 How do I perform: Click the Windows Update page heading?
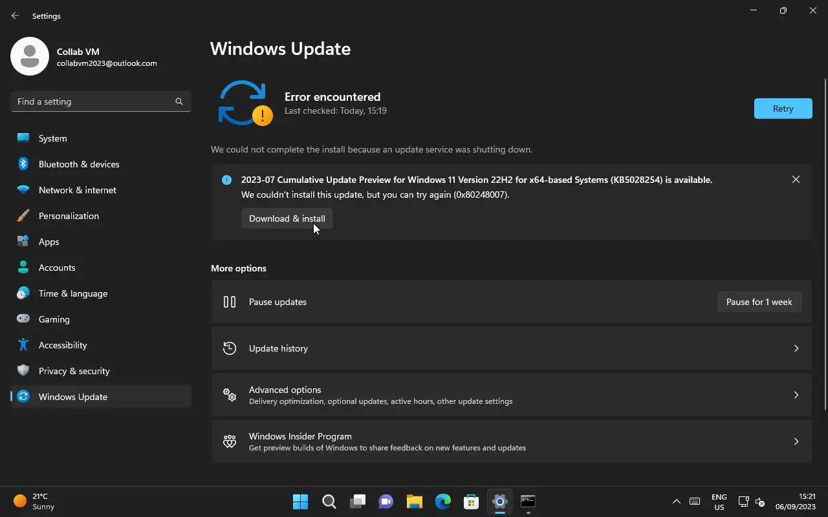coord(281,49)
